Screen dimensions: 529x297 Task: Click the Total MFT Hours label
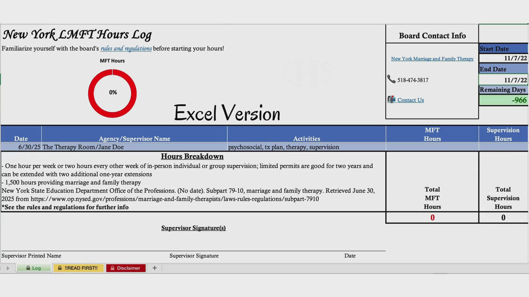432,198
